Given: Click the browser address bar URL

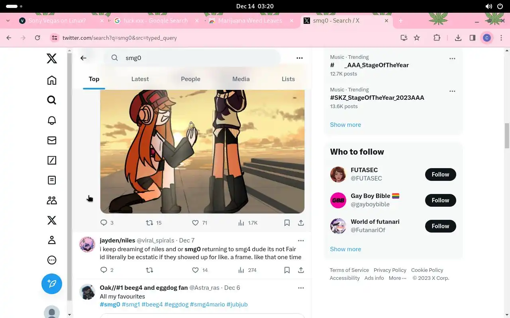Looking at the screenshot, I should point(120,38).
